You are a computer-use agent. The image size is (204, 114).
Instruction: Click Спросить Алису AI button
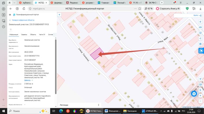168,9
